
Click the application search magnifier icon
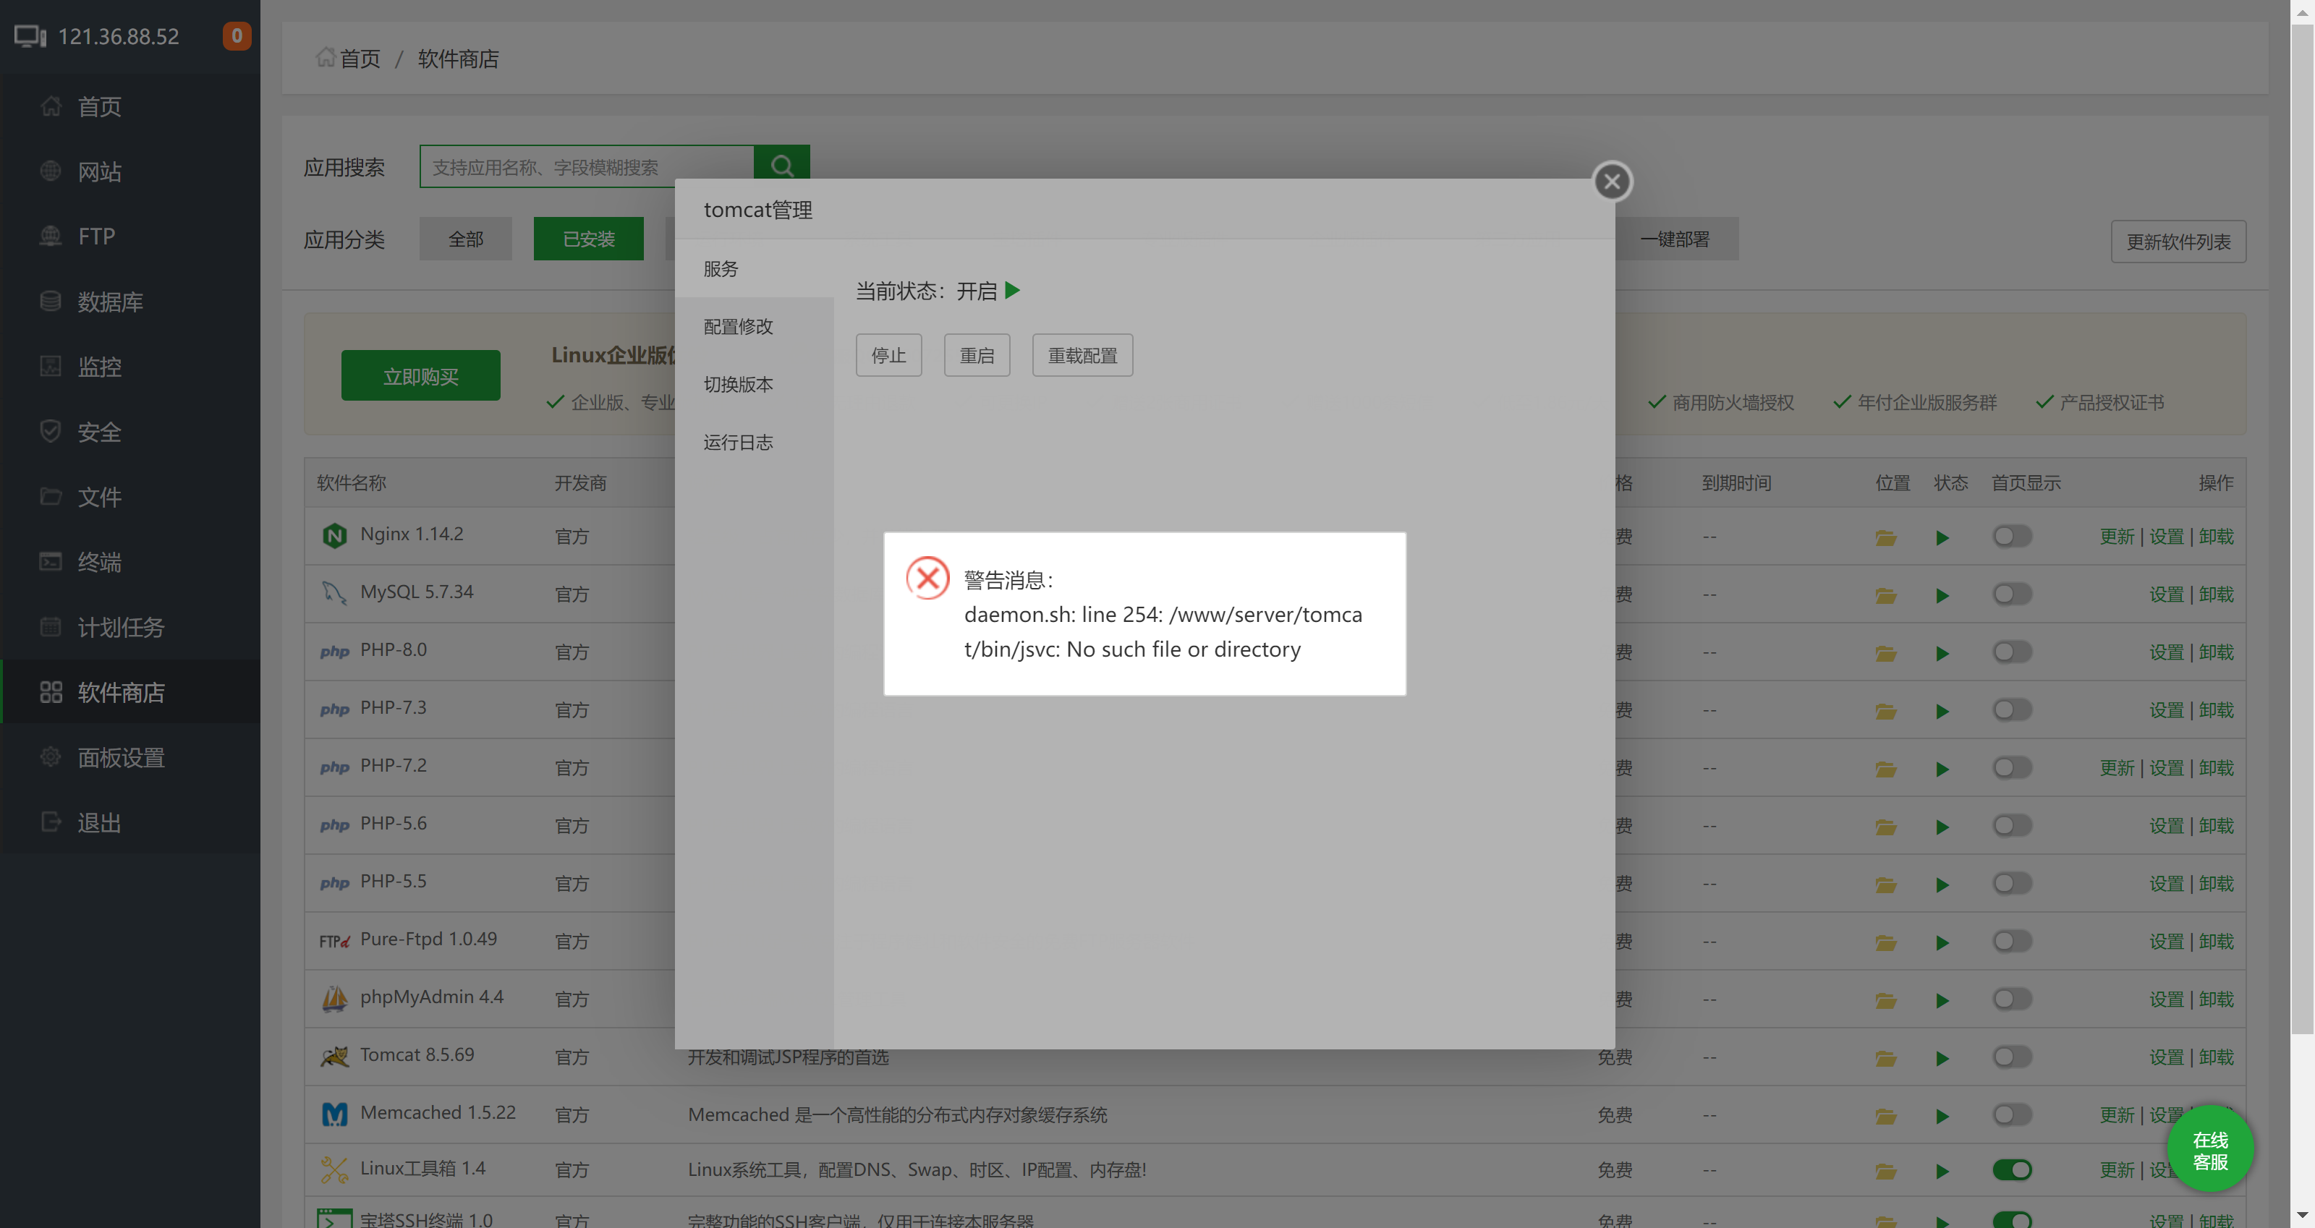781,166
